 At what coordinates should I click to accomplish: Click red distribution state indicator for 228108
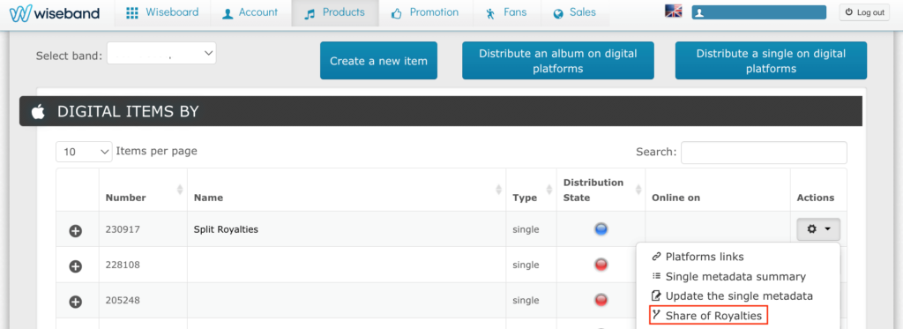(601, 265)
